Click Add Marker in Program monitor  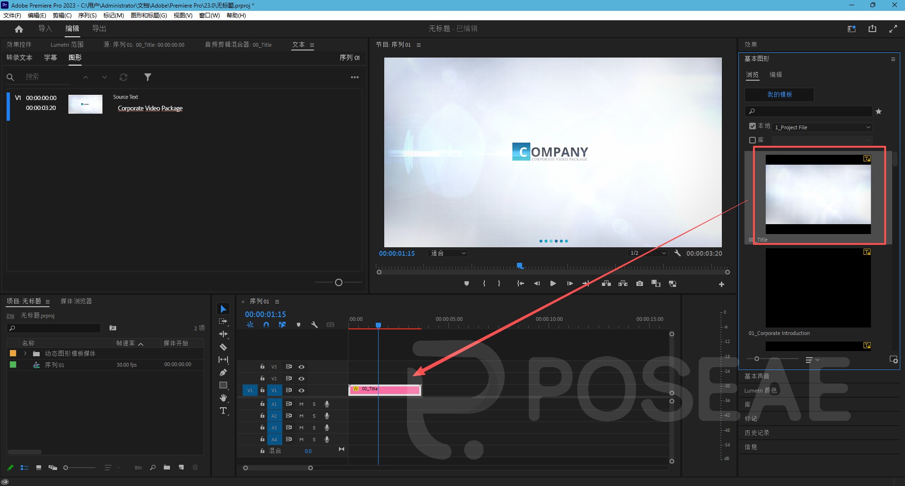pyautogui.click(x=467, y=284)
